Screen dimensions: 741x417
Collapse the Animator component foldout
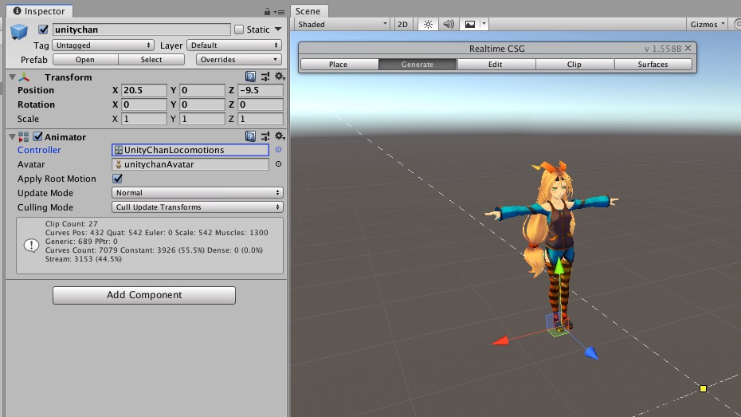pos(13,137)
